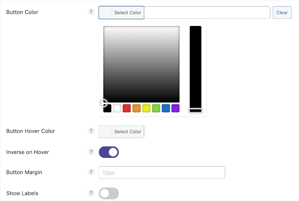Pick the red palette swatch
This screenshot has height=201, width=299.
127,108
